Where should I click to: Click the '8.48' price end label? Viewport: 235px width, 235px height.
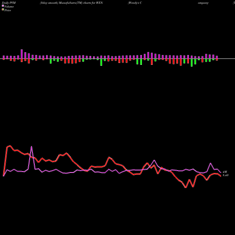(226, 175)
